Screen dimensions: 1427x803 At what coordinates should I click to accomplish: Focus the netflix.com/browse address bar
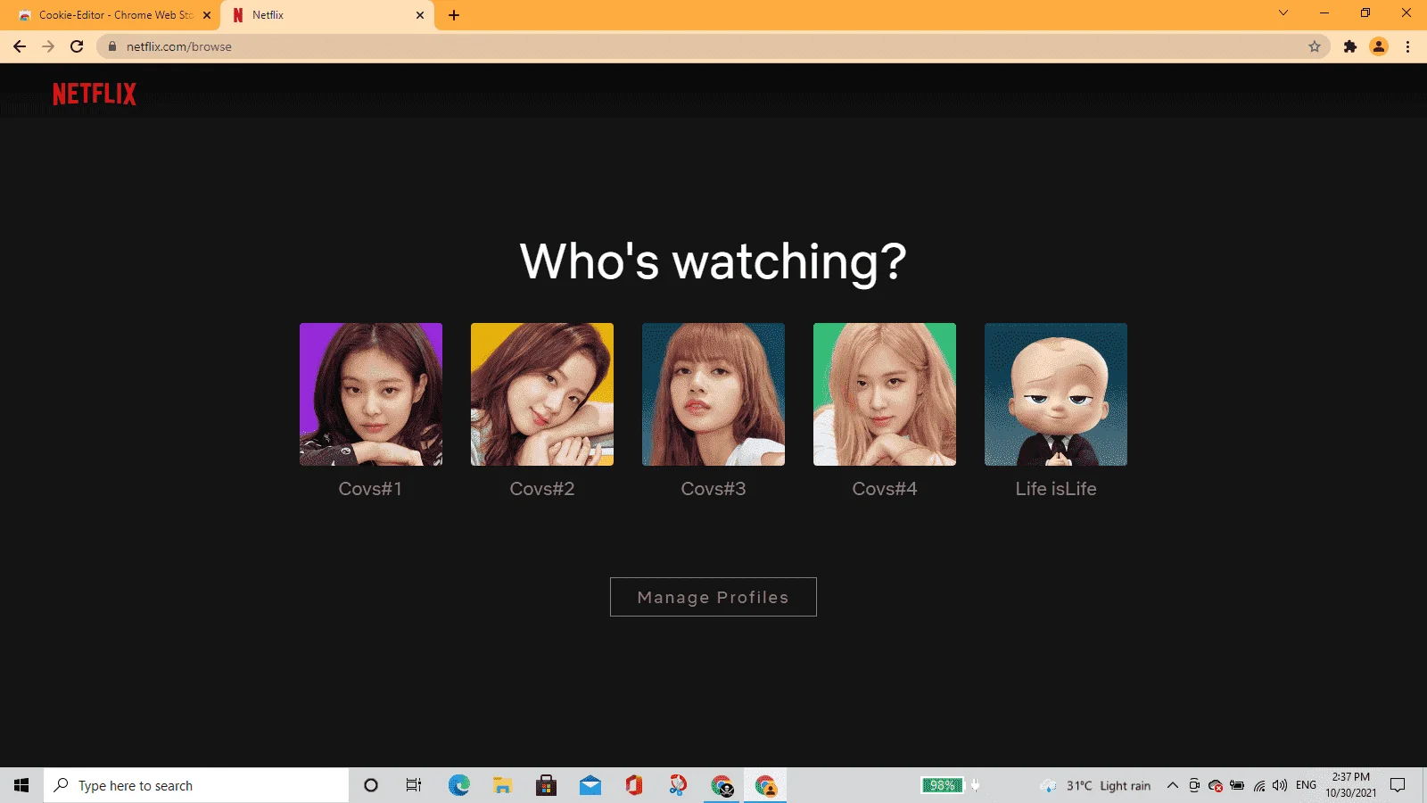(713, 46)
